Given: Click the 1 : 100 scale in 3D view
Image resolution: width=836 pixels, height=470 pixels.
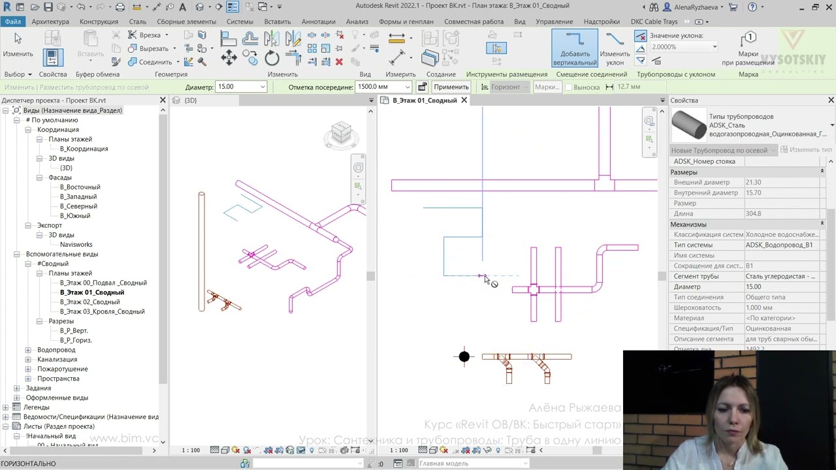Looking at the screenshot, I should point(191,450).
